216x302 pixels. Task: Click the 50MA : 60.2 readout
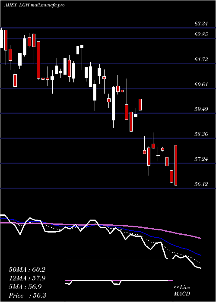(x=27, y=270)
